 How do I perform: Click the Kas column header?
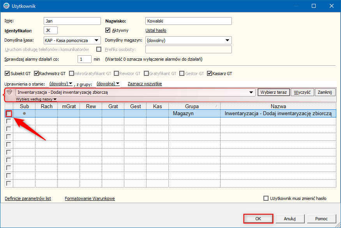pos(157,106)
